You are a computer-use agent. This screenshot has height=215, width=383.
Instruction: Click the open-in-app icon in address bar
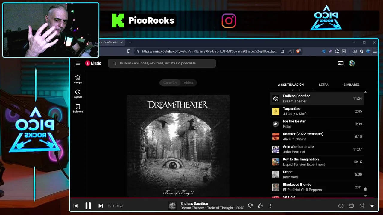(282, 51)
